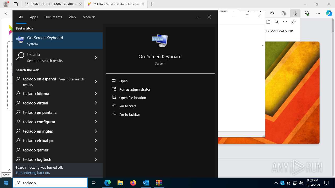
Task: Open the dropdown in the background window
Action: (x=263, y=45)
